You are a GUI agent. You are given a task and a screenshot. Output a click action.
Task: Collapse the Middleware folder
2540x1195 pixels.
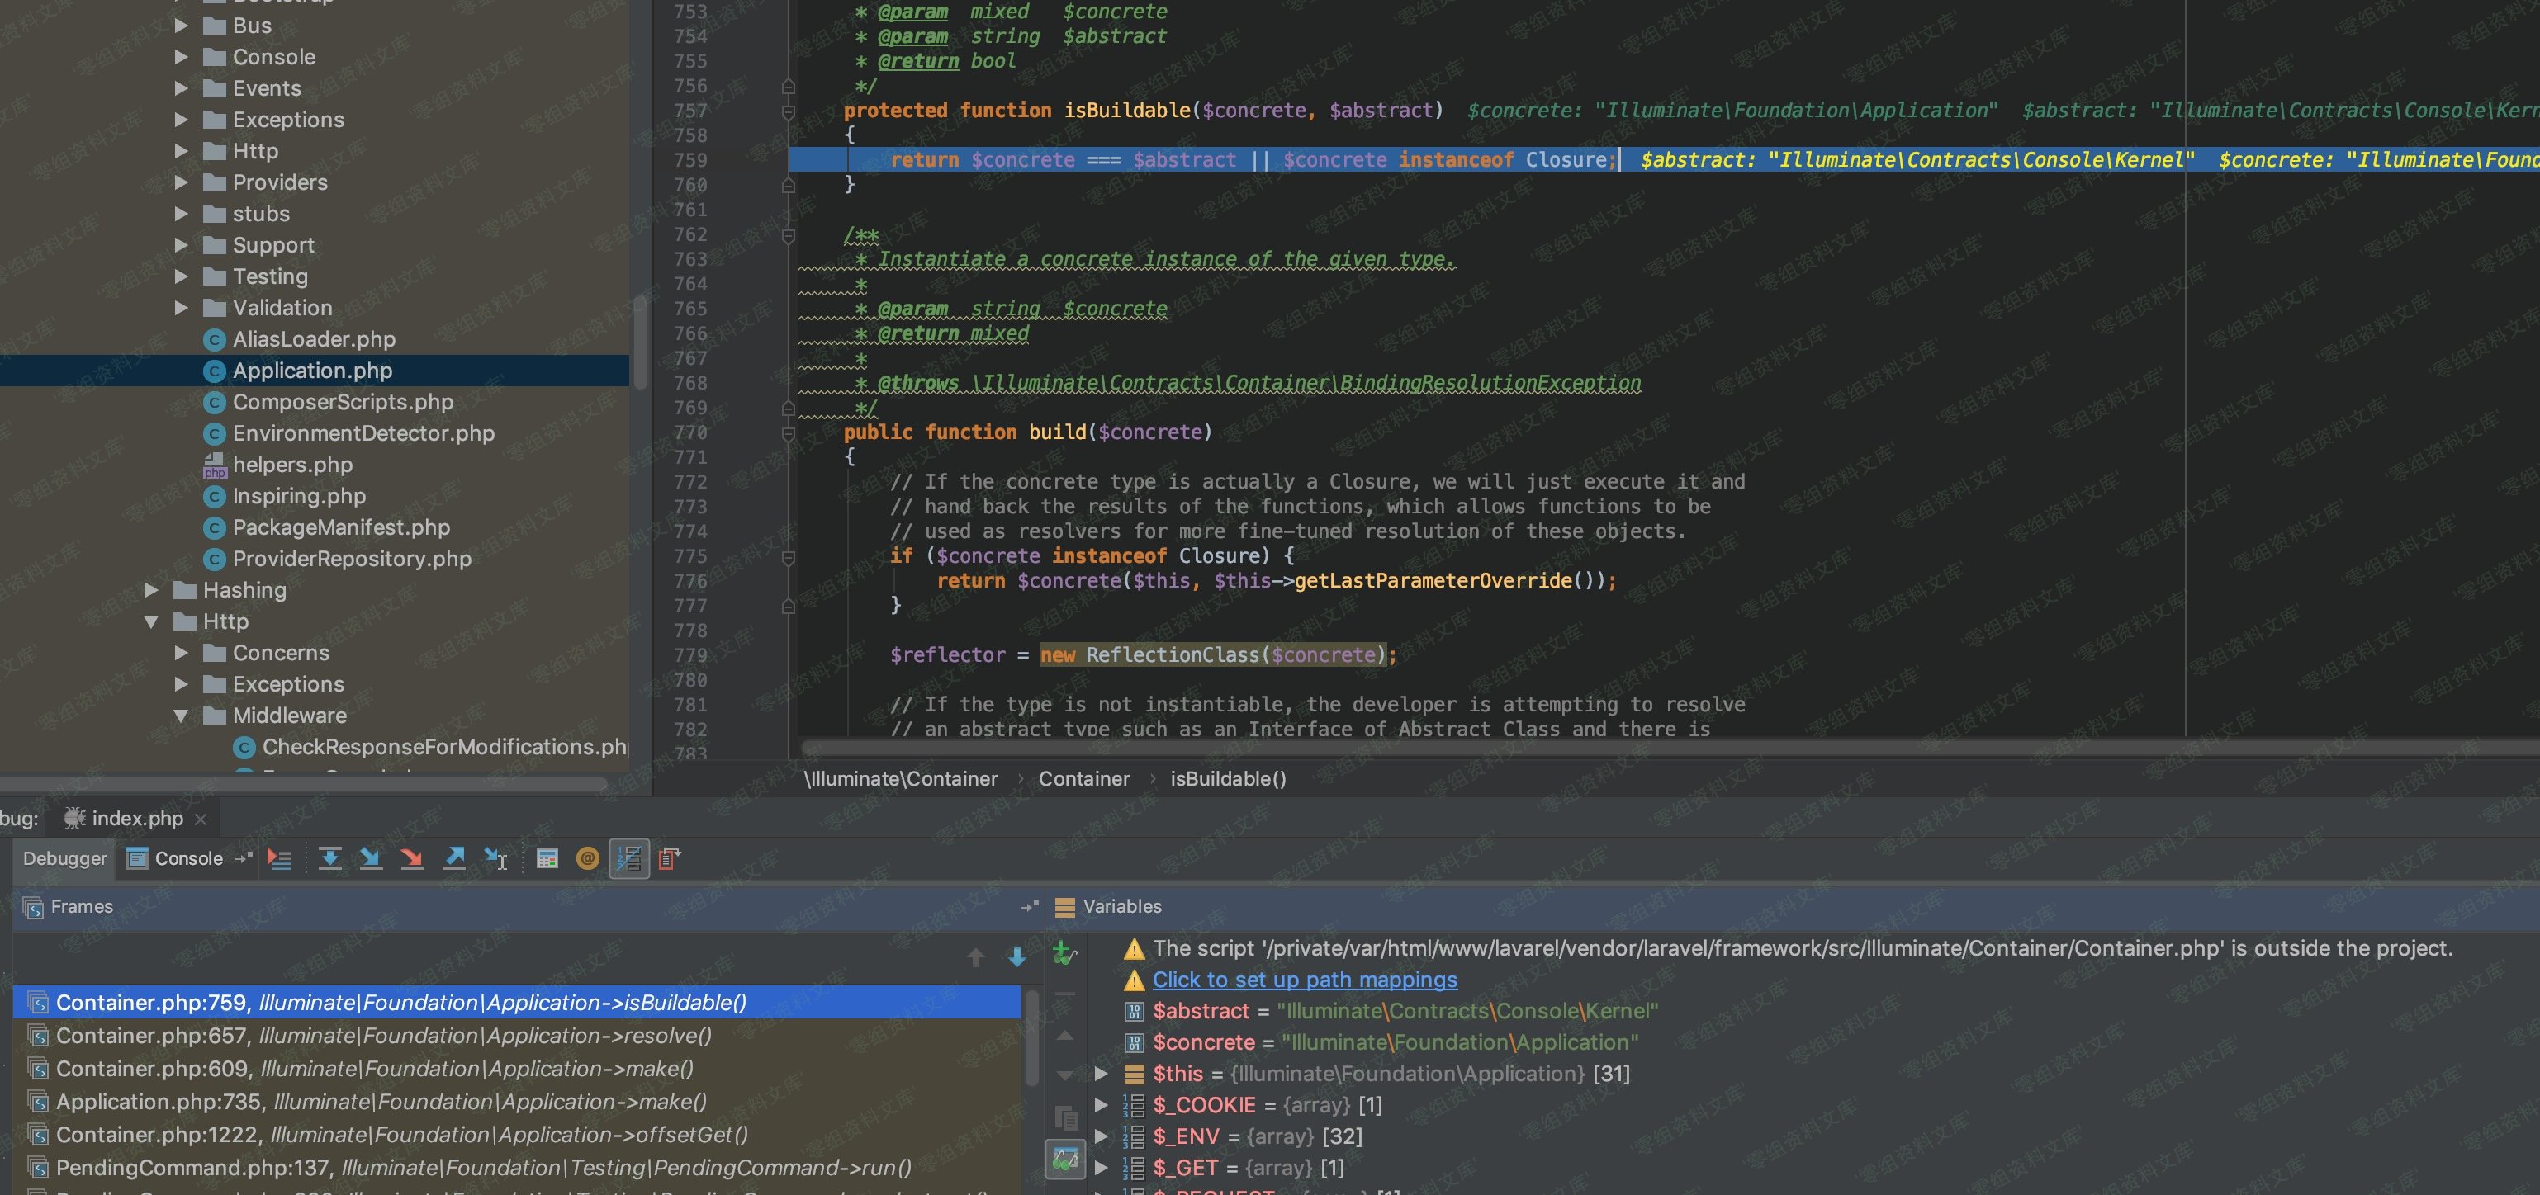(181, 716)
